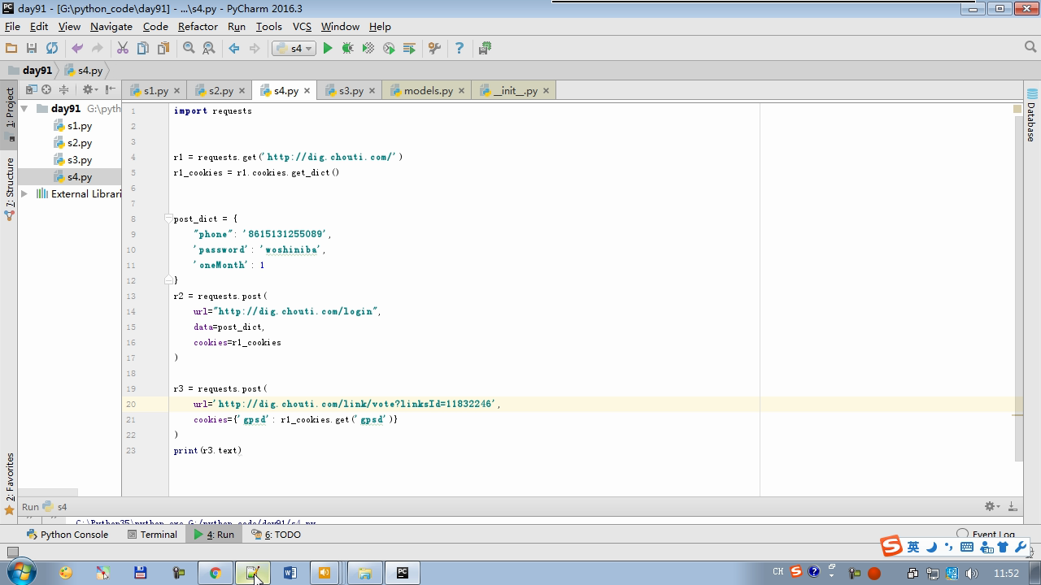The width and height of the screenshot is (1041, 585).
Task: Open Find with the magnifier toolbar icon
Action: (189, 49)
